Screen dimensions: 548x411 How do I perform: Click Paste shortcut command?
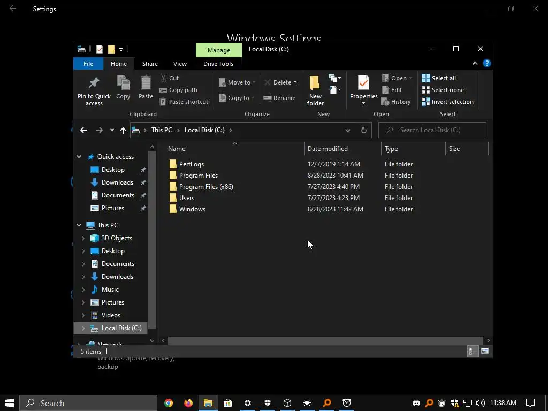[x=184, y=102]
